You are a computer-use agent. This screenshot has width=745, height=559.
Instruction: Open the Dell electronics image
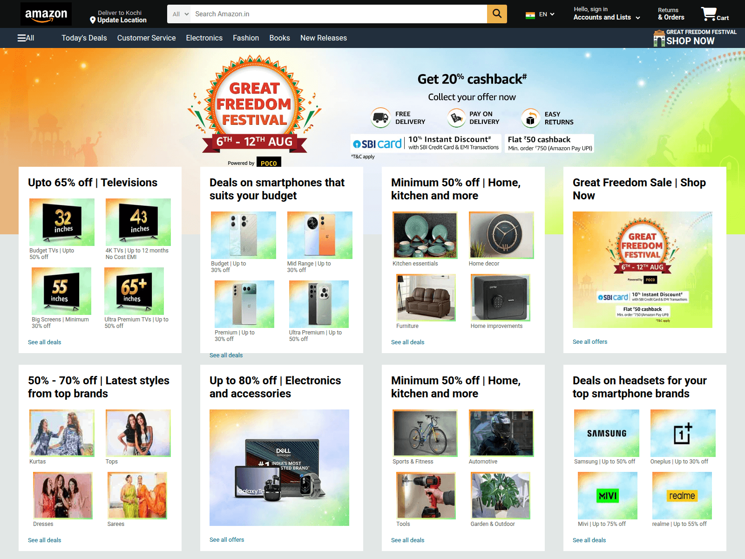279,468
